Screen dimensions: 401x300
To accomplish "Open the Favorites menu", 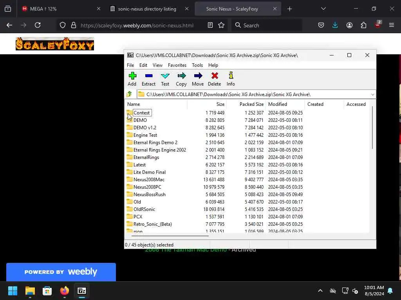I will (x=177, y=65).
